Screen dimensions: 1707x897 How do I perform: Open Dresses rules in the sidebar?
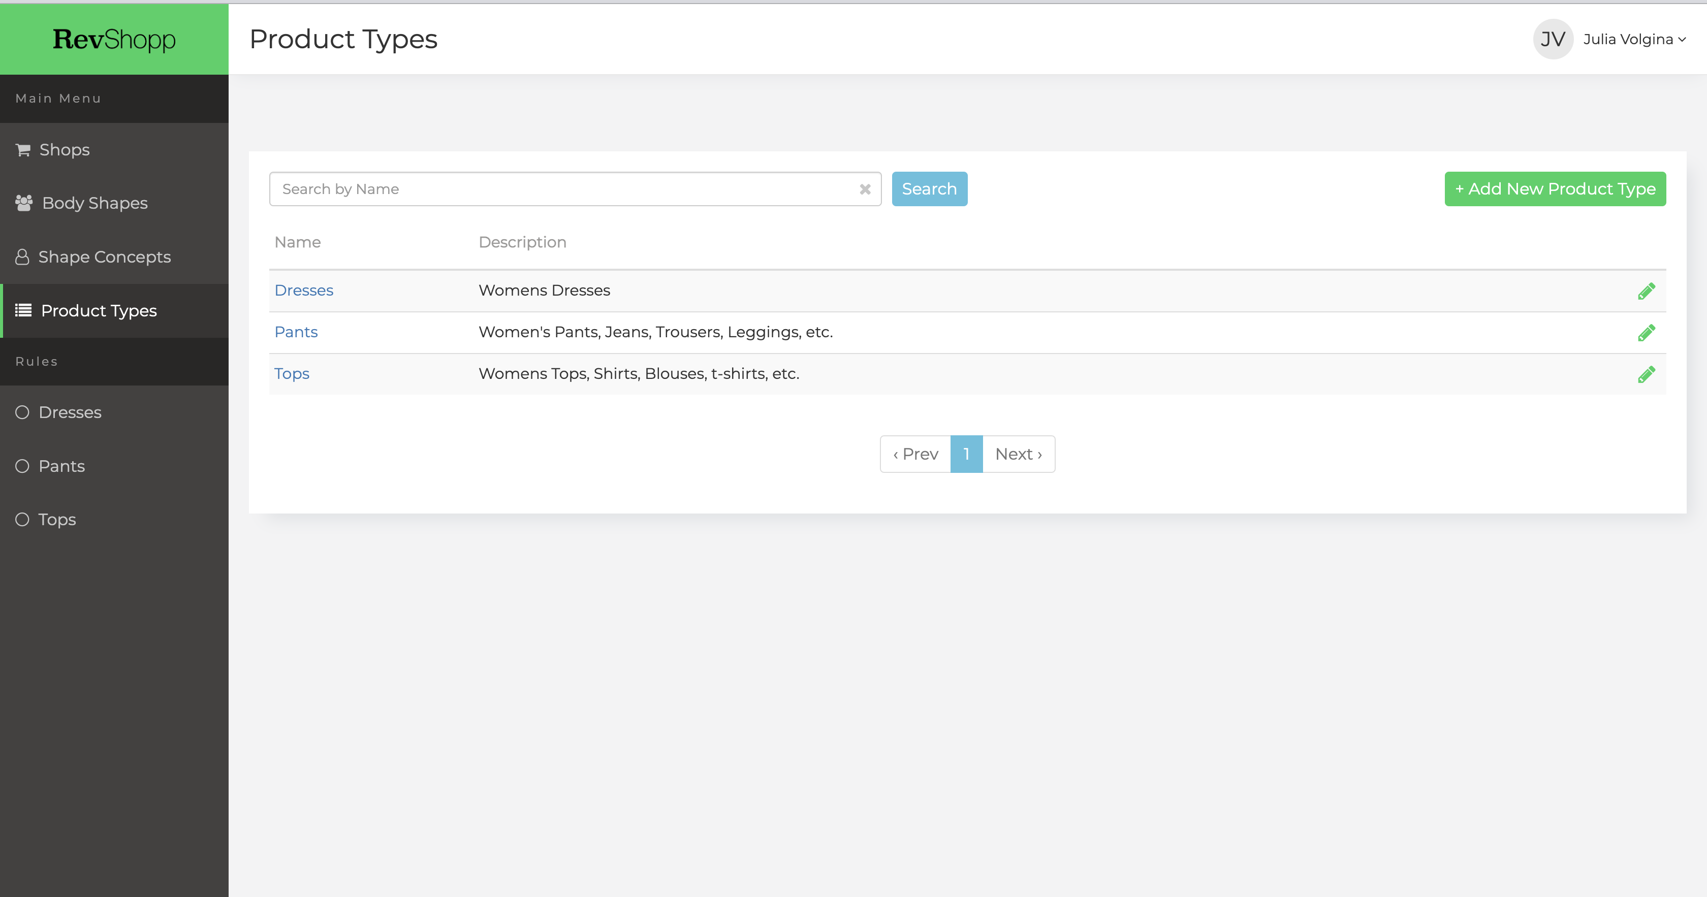(x=114, y=412)
